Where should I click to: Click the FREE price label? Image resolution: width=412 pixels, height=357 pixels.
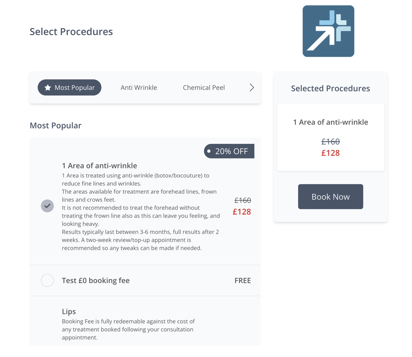tap(242, 280)
